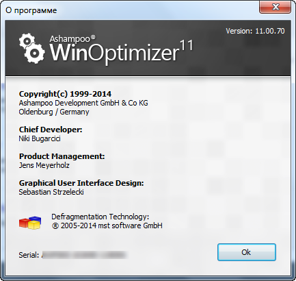Click the Oldenburg / Germany line
The image size is (296, 281).
(x=54, y=112)
